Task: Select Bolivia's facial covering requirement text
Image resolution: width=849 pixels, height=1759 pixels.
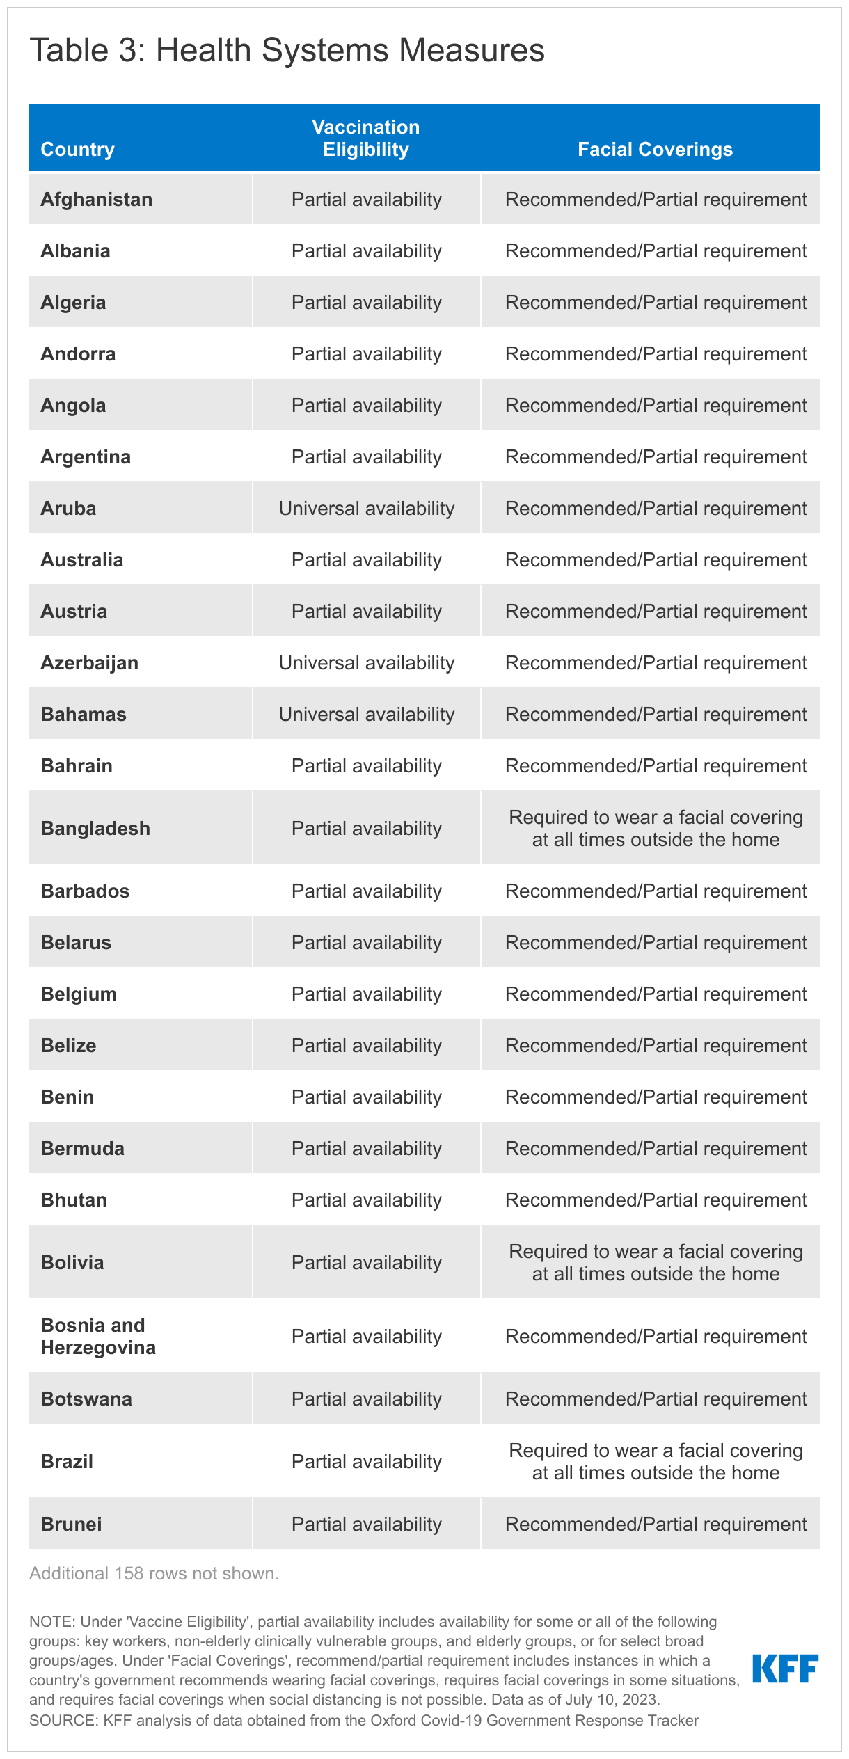Action: (x=656, y=1262)
